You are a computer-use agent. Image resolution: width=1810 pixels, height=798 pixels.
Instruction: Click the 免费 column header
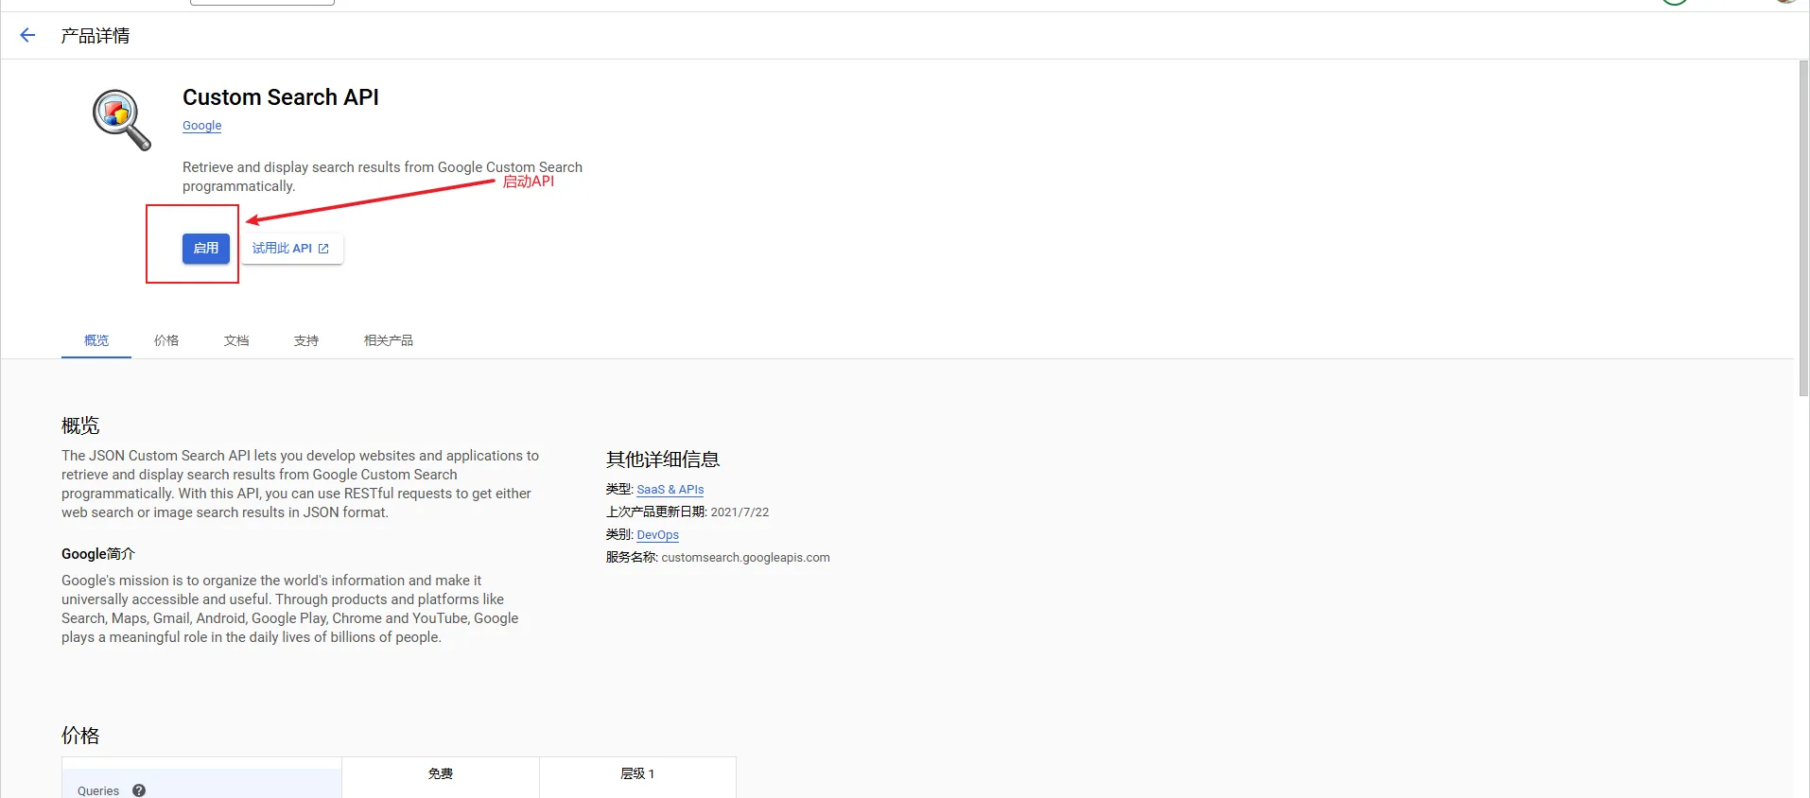pos(441,773)
